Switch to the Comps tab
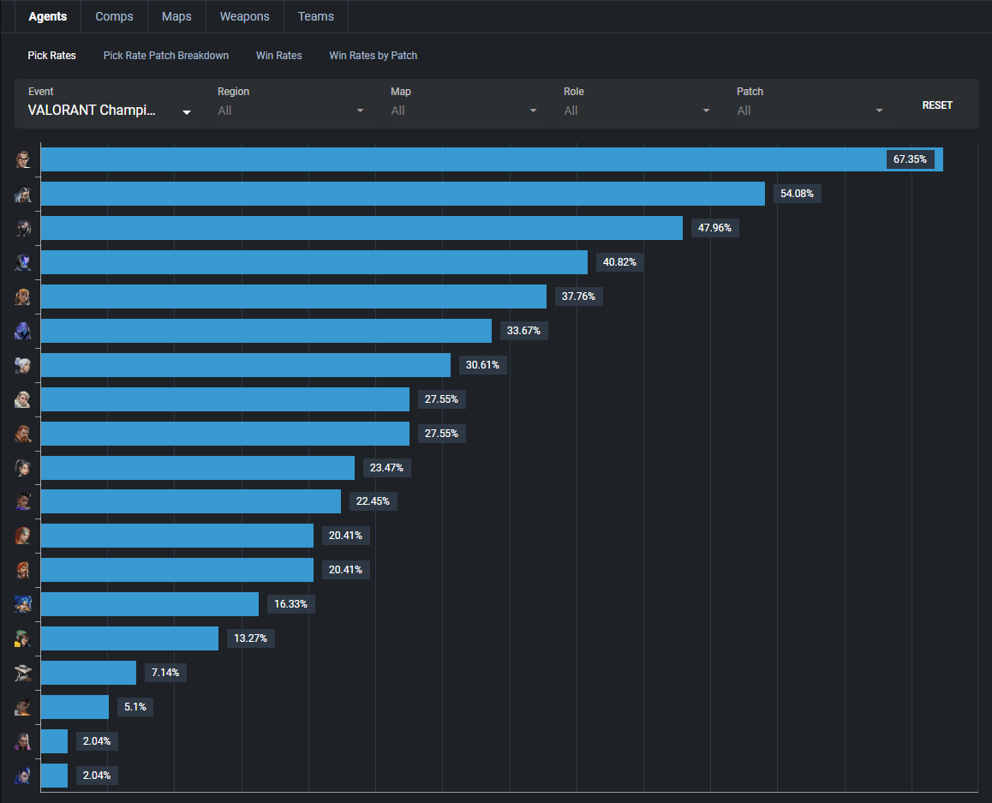The image size is (992, 803). pos(114,16)
